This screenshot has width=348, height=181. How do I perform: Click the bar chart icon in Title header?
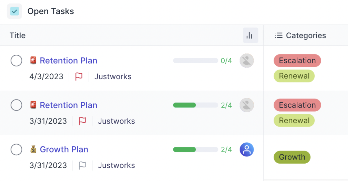pos(250,35)
